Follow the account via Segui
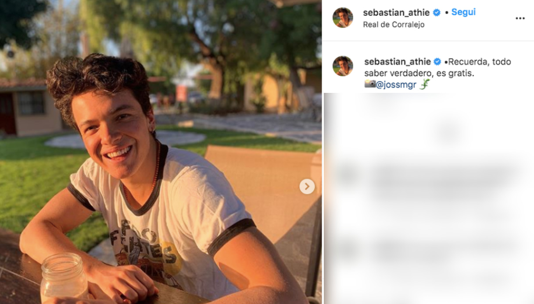 pyautogui.click(x=463, y=12)
